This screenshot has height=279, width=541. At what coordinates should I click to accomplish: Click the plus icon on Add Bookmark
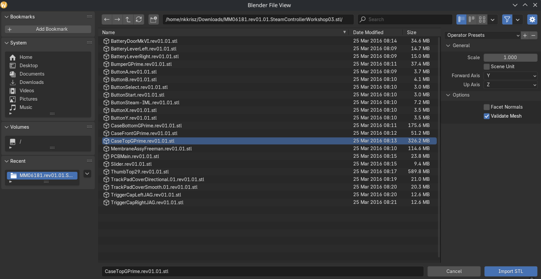pyautogui.click(x=9, y=29)
